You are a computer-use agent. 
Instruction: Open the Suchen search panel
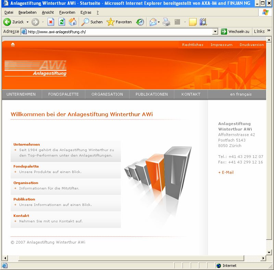tap(92, 22)
